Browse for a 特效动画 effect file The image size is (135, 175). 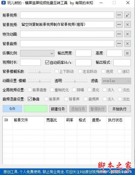coord(119,34)
